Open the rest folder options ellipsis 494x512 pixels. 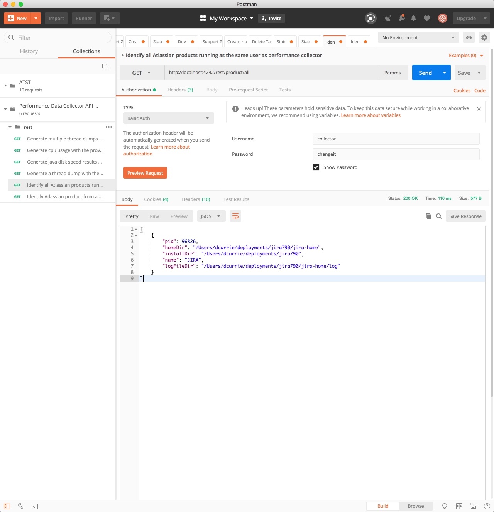pos(109,127)
